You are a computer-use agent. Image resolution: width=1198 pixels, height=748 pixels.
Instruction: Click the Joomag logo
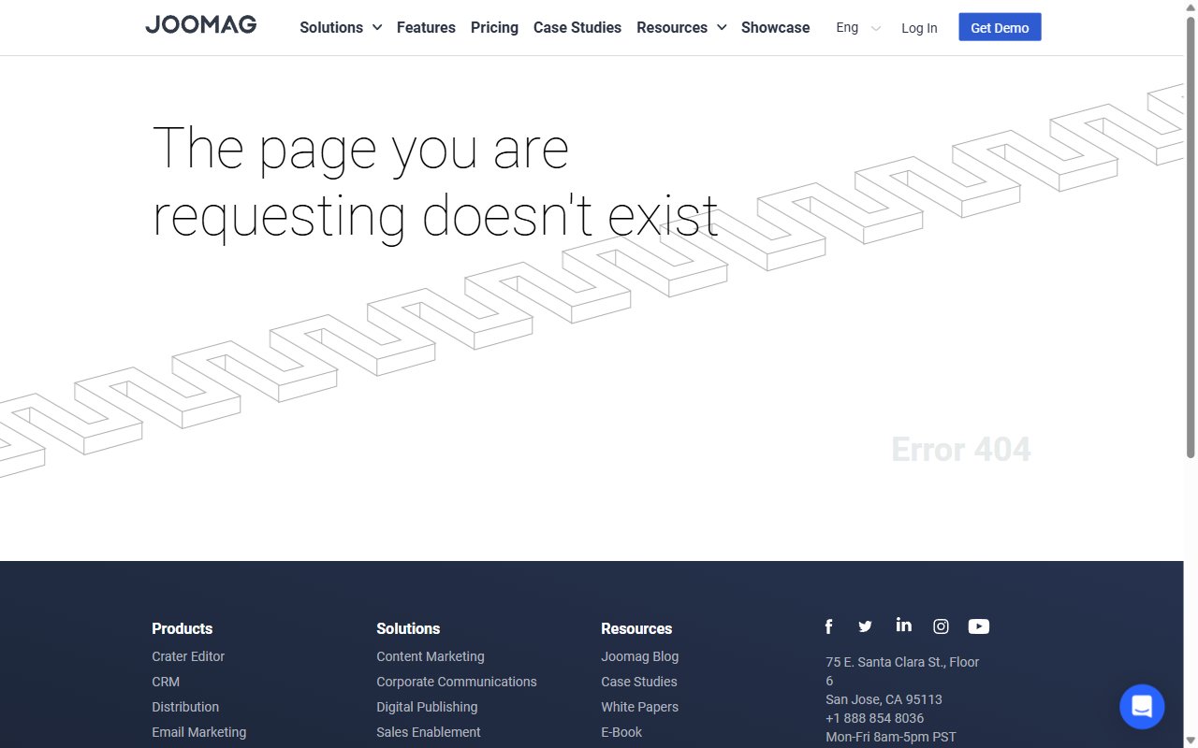[x=200, y=25]
